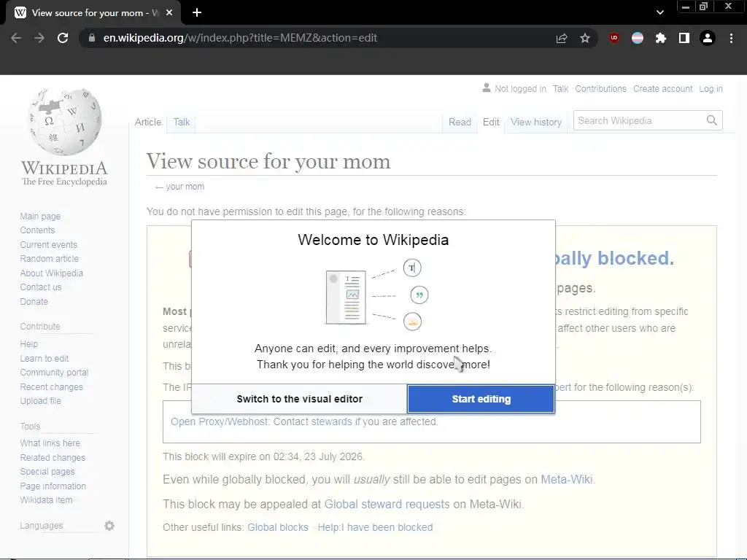Open the Chrome three-dot menu

point(731,38)
